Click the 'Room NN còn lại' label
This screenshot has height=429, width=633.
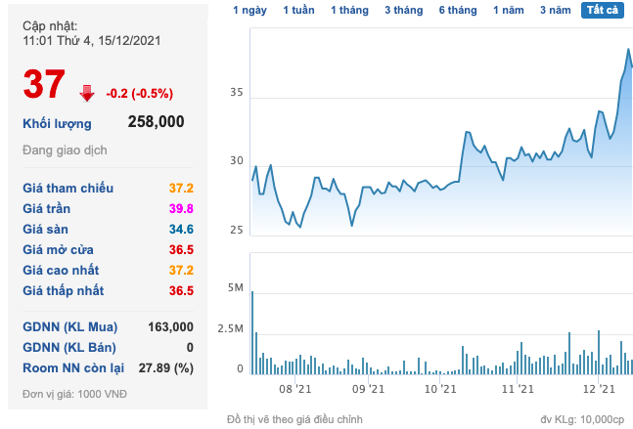73,367
